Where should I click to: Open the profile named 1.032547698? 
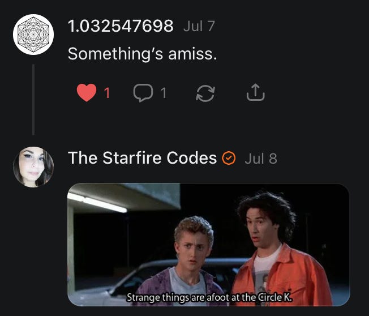coord(121,25)
